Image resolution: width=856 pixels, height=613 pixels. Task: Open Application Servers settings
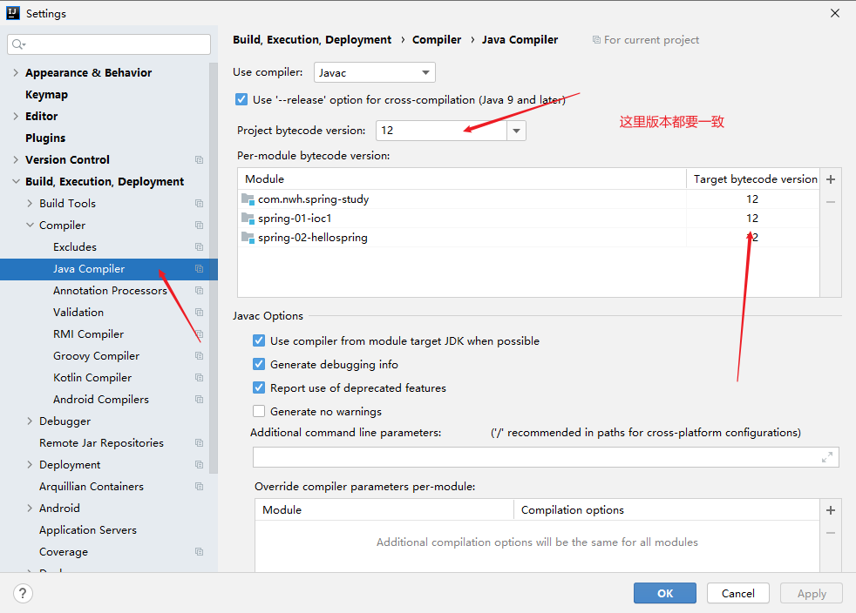(x=88, y=530)
